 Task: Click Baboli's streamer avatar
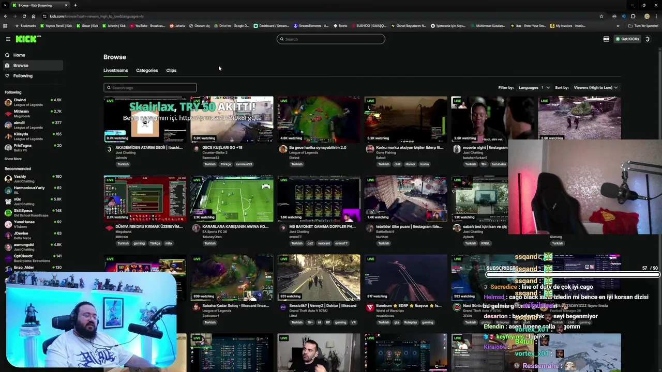coord(370,149)
